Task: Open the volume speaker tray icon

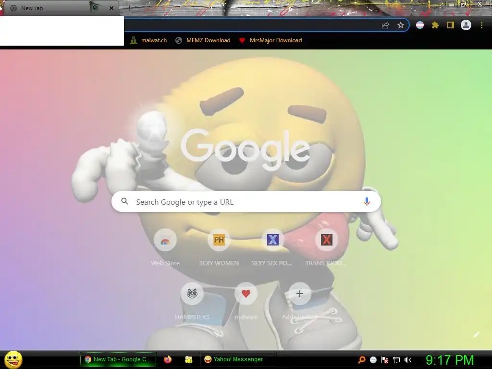Action: click(407, 360)
